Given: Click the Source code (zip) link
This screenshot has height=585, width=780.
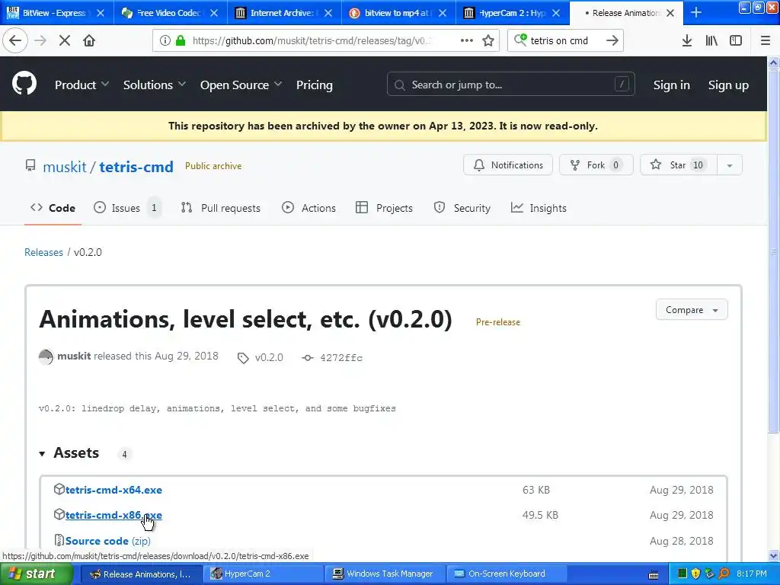Looking at the screenshot, I should [x=108, y=541].
